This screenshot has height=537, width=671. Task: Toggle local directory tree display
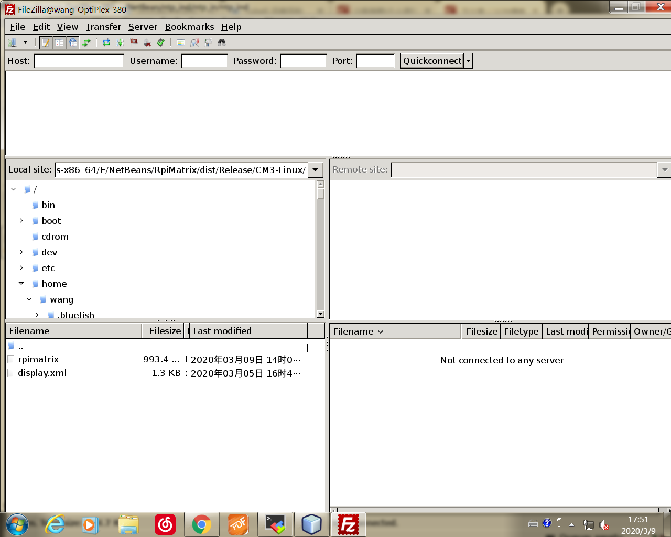[x=60, y=42]
